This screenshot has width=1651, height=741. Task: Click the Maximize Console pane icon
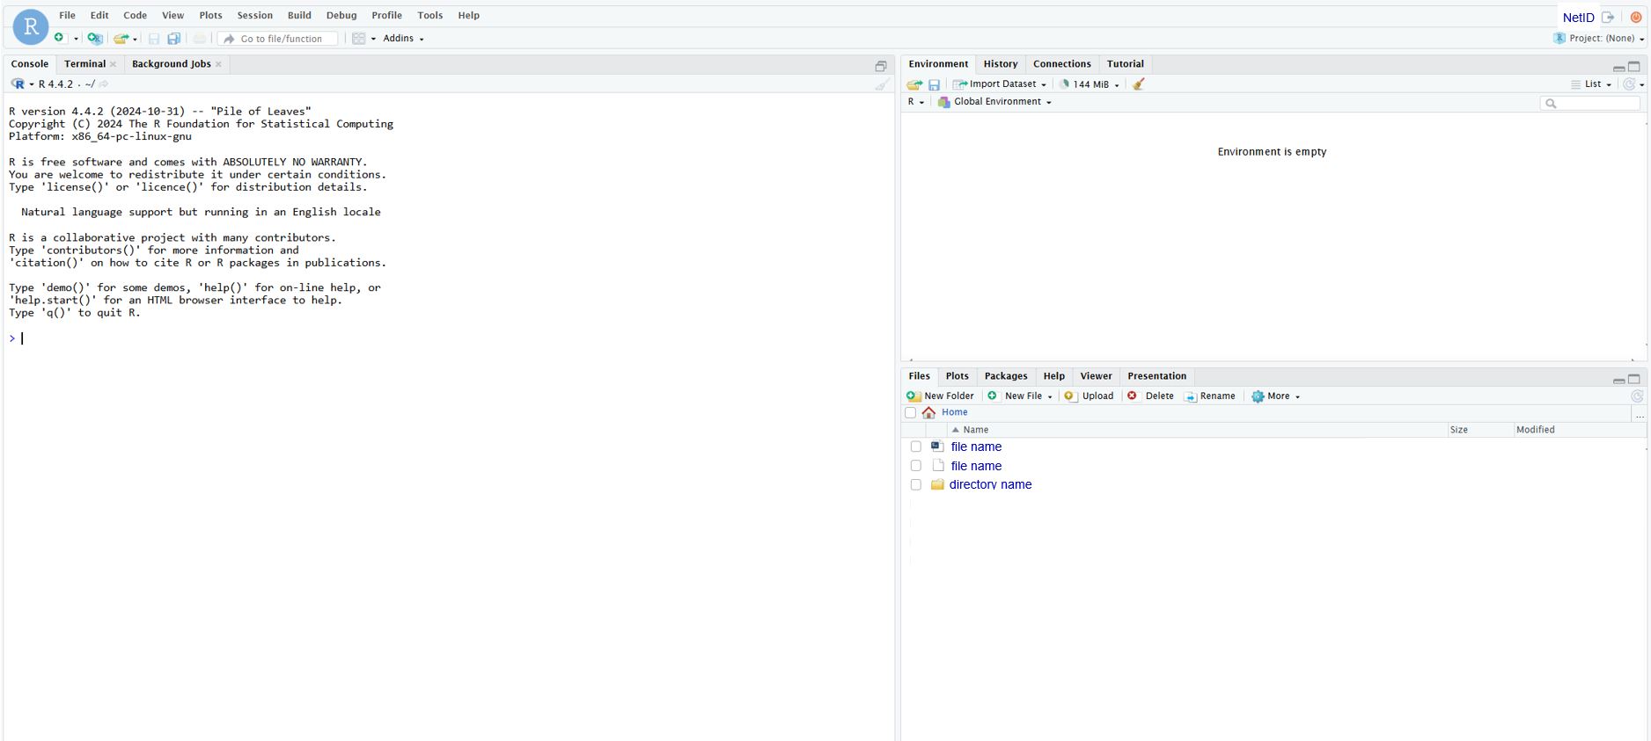[x=881, y=66]
